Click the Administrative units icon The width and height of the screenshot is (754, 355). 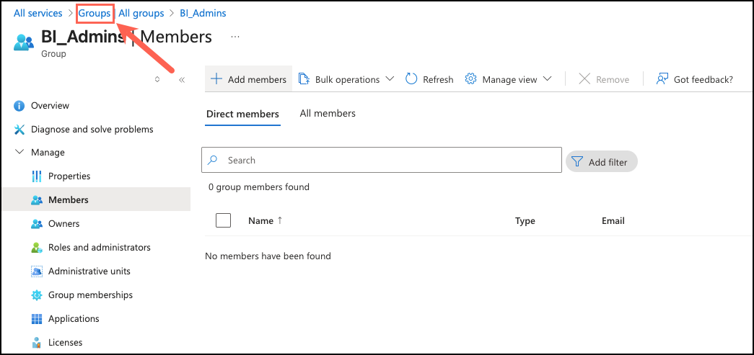(37, 271)
